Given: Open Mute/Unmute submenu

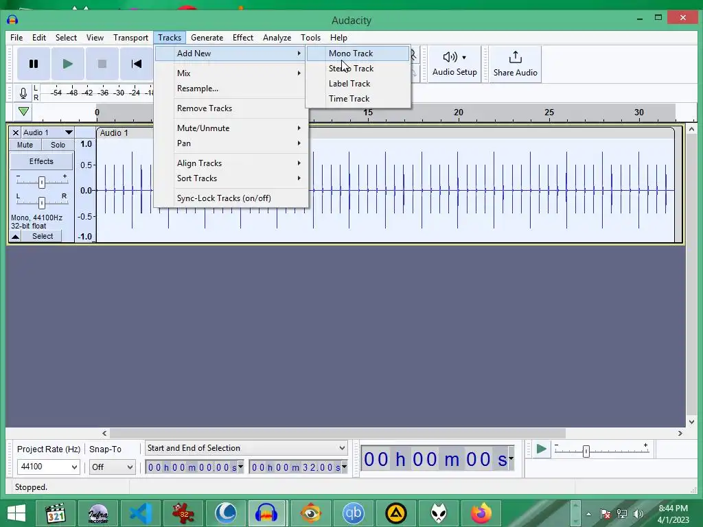Looking at the screenshot, I should [231, 128].
